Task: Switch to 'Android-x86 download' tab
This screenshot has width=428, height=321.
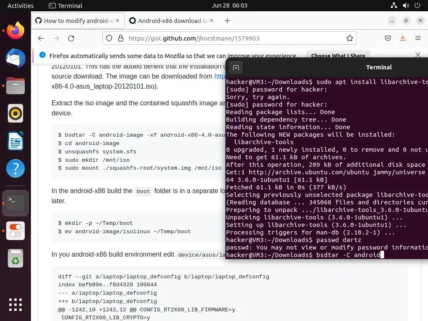Action: (x=171, y=21)
